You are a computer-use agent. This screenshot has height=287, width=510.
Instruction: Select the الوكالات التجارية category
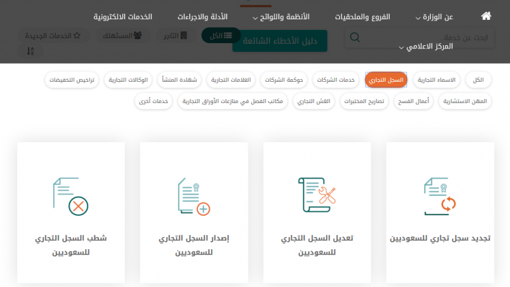pyautogui.click(x=127, y=80)
